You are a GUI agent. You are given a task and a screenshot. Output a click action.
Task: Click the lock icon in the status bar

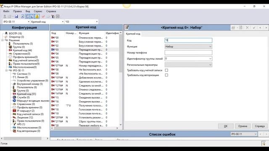(x=264, y=143)
